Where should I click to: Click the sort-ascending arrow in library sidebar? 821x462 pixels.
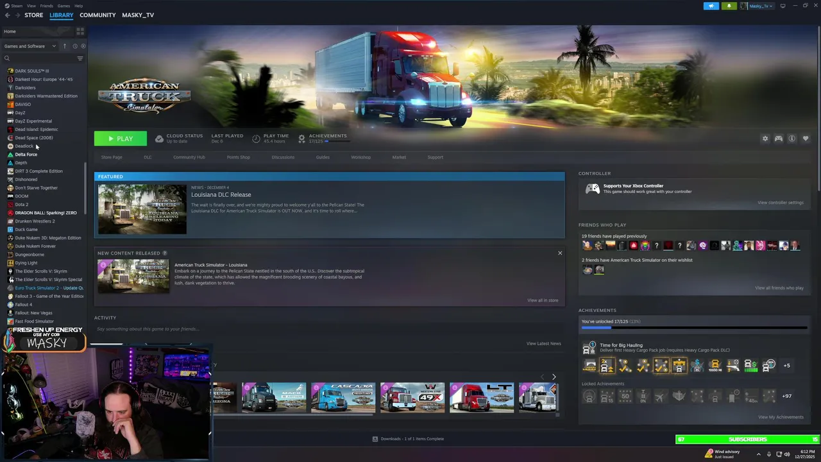click(64, 46)
